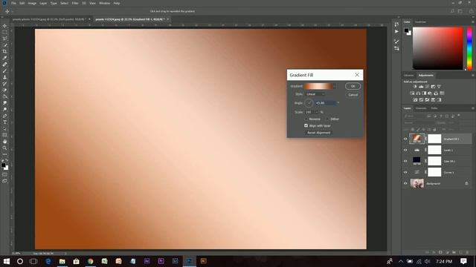Screen dimensions: 476x267
Task: Open the Style Linear dropdown
Action: 315,94
